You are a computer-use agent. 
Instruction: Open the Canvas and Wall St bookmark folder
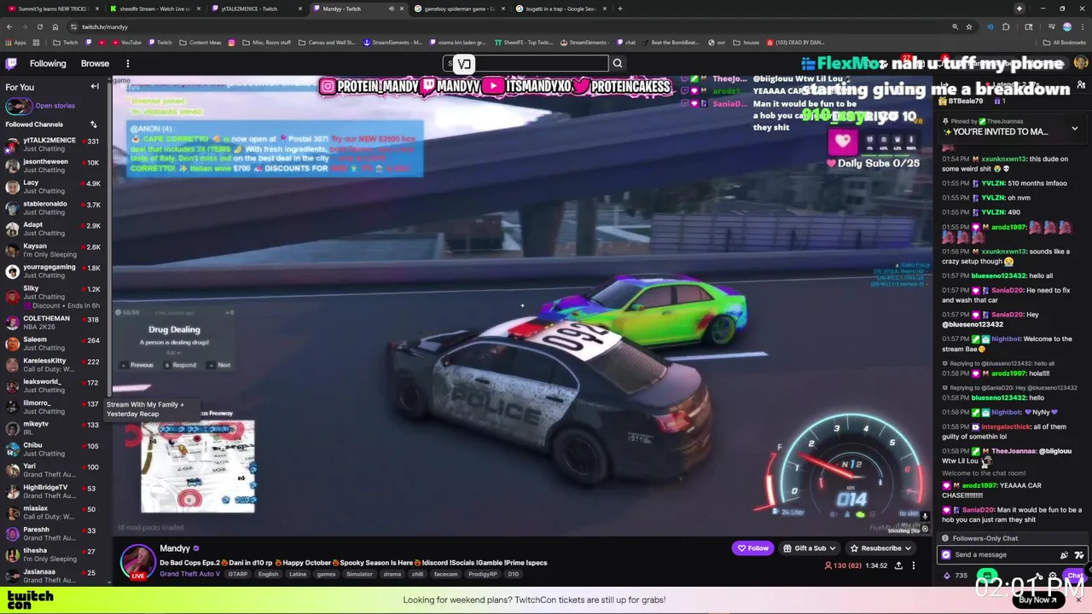pyautogui.click(x=327, y=42)
